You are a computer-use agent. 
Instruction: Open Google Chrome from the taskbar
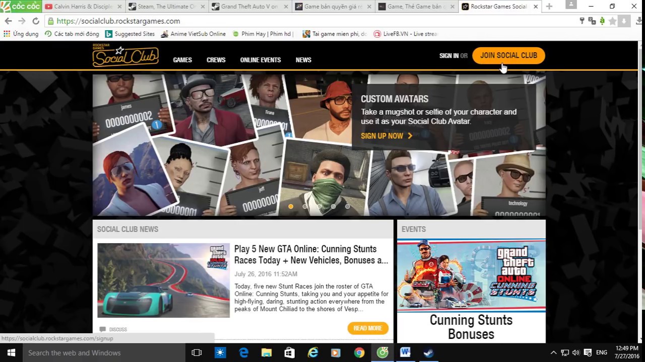coord(359,352)
